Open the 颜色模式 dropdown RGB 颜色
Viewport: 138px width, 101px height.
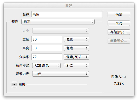click(x=46, y=65)
